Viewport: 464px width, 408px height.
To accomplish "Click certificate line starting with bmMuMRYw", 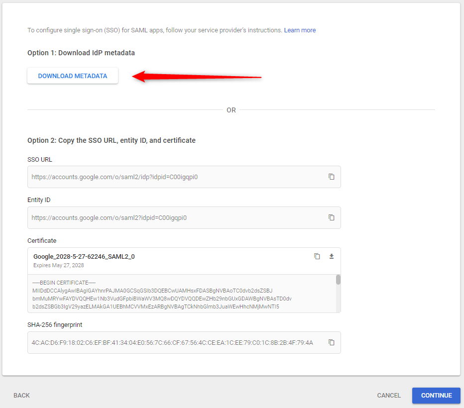I will tap(162, 299).
